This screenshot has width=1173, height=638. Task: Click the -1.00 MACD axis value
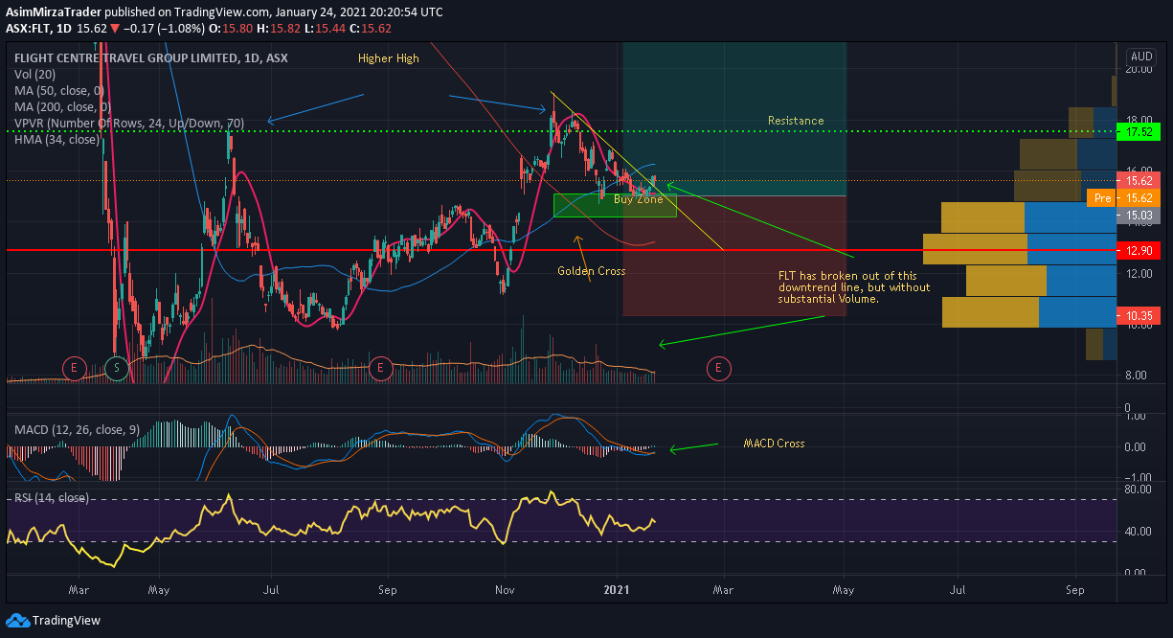pos(1139,477)
